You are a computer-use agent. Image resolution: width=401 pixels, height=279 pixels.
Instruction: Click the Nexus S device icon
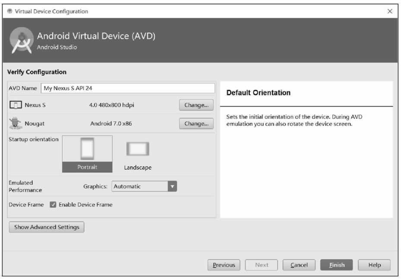[x=16, y=105]
